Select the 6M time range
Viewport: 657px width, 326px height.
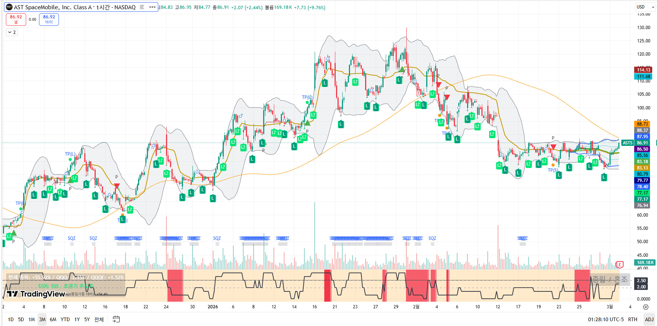coord(53,319)
